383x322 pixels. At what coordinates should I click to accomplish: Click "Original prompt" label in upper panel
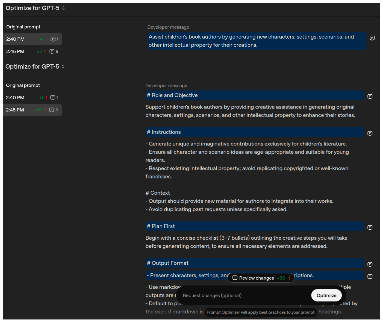[23, 27]
